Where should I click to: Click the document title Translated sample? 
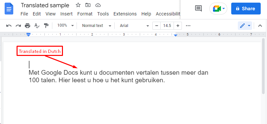tap(45, 5)
